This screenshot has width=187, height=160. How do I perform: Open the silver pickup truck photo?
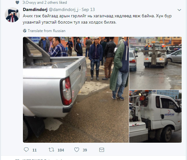pyautogui.click(x=76, y=90)
